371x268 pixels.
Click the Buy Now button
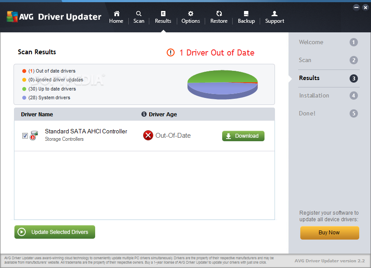point(329,233)
